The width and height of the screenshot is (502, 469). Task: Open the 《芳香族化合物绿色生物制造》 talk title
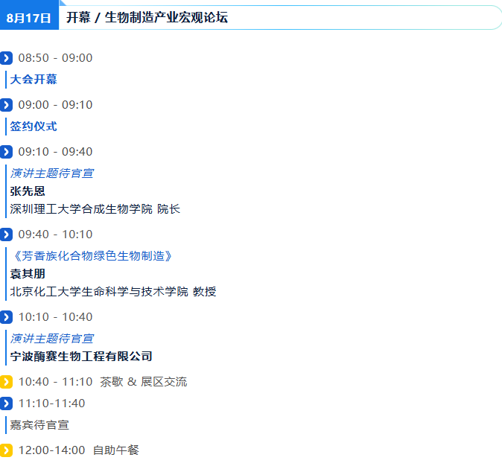92,256
